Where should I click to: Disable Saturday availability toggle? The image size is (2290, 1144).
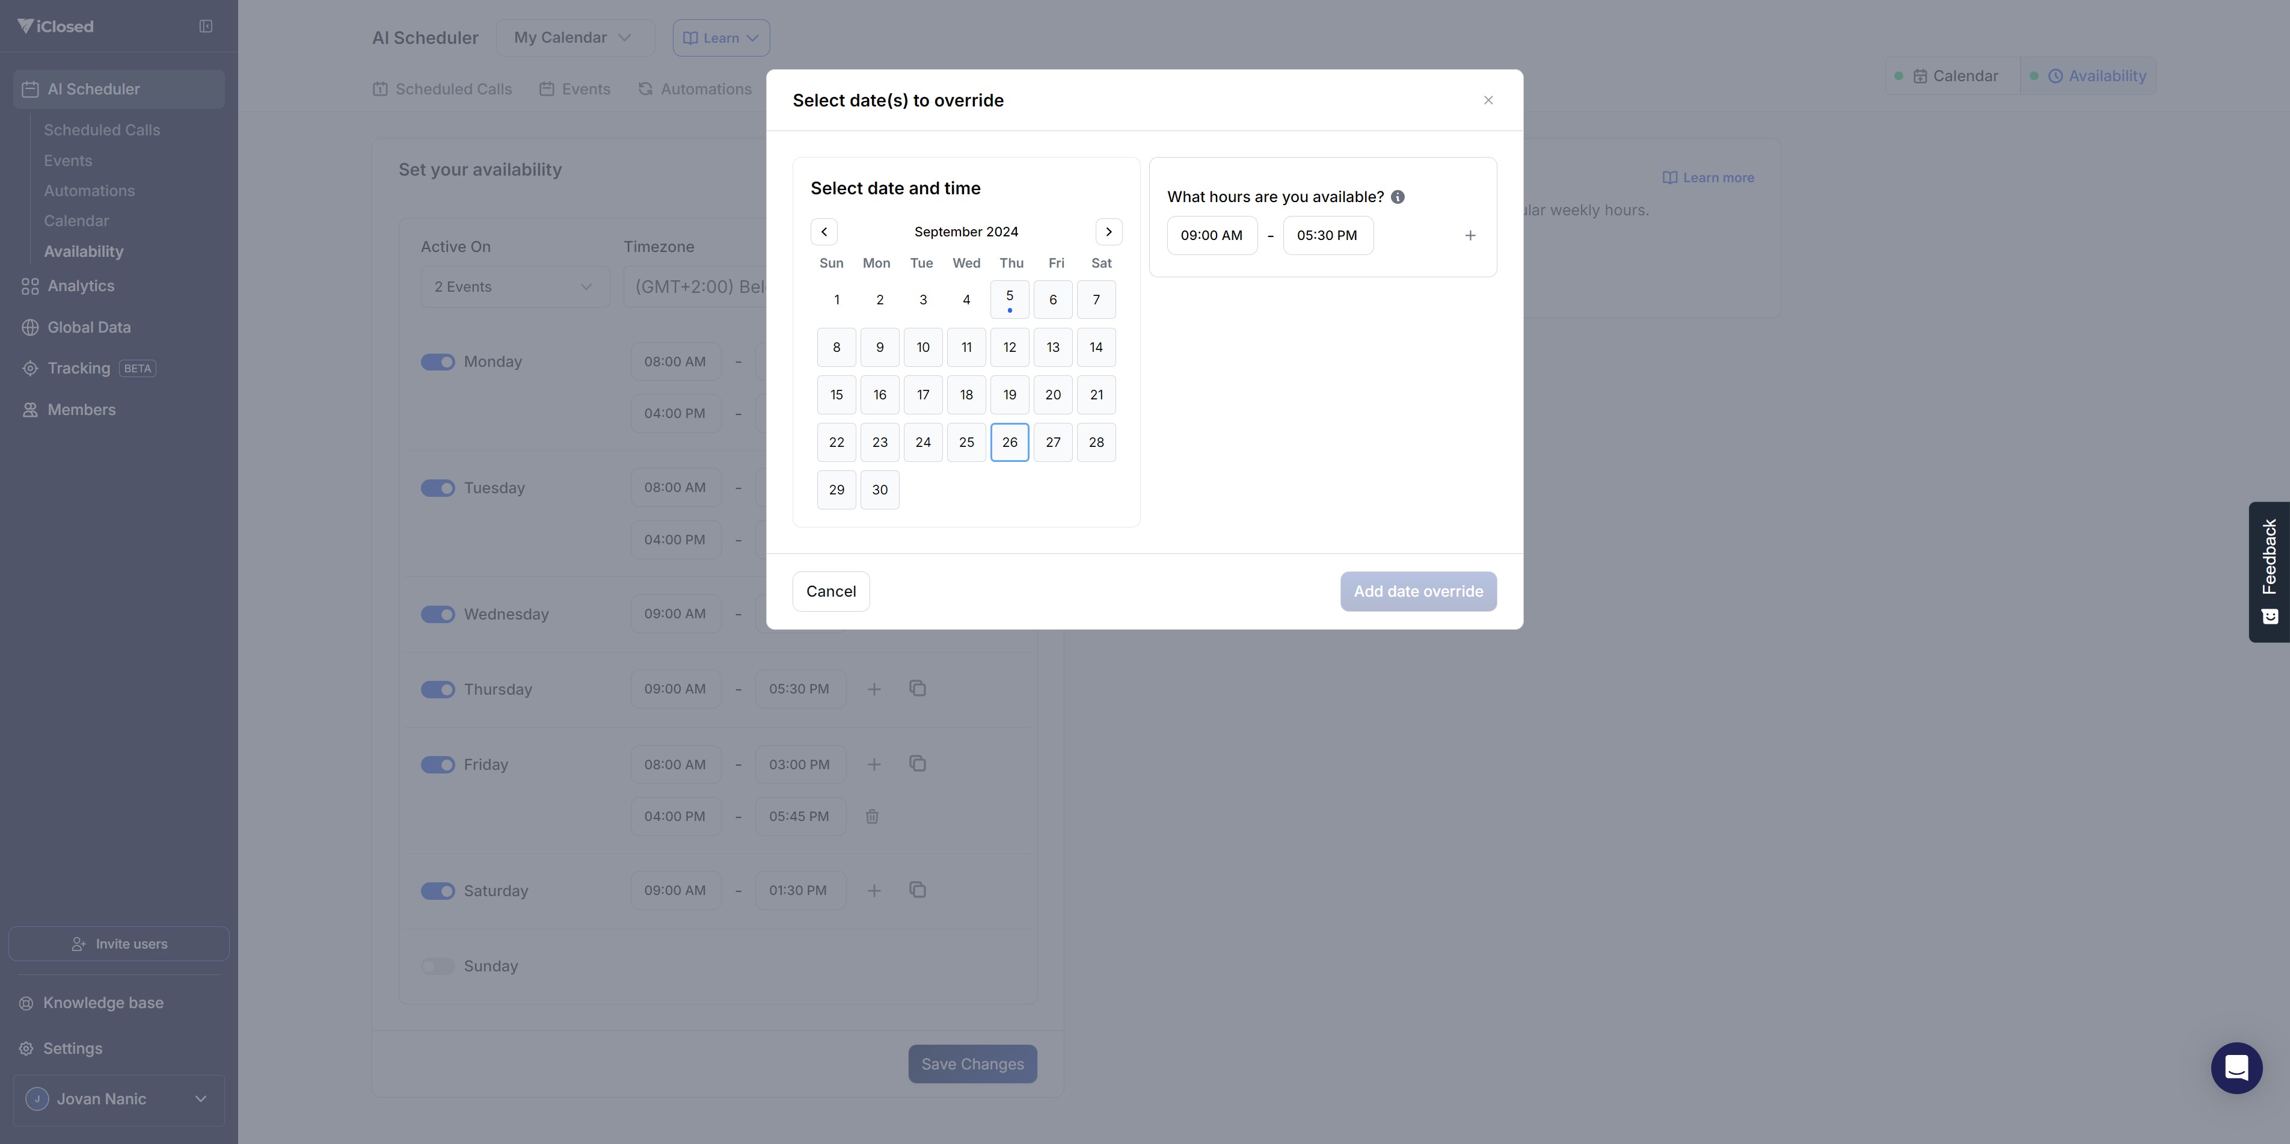pyautogui.click(x=437, y=891)
